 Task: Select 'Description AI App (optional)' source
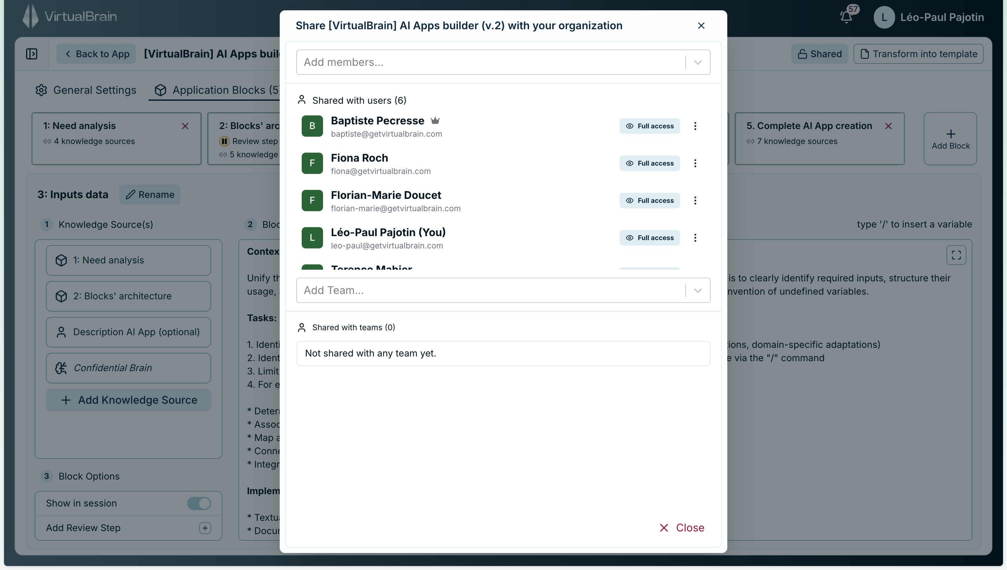click(129, 332)
